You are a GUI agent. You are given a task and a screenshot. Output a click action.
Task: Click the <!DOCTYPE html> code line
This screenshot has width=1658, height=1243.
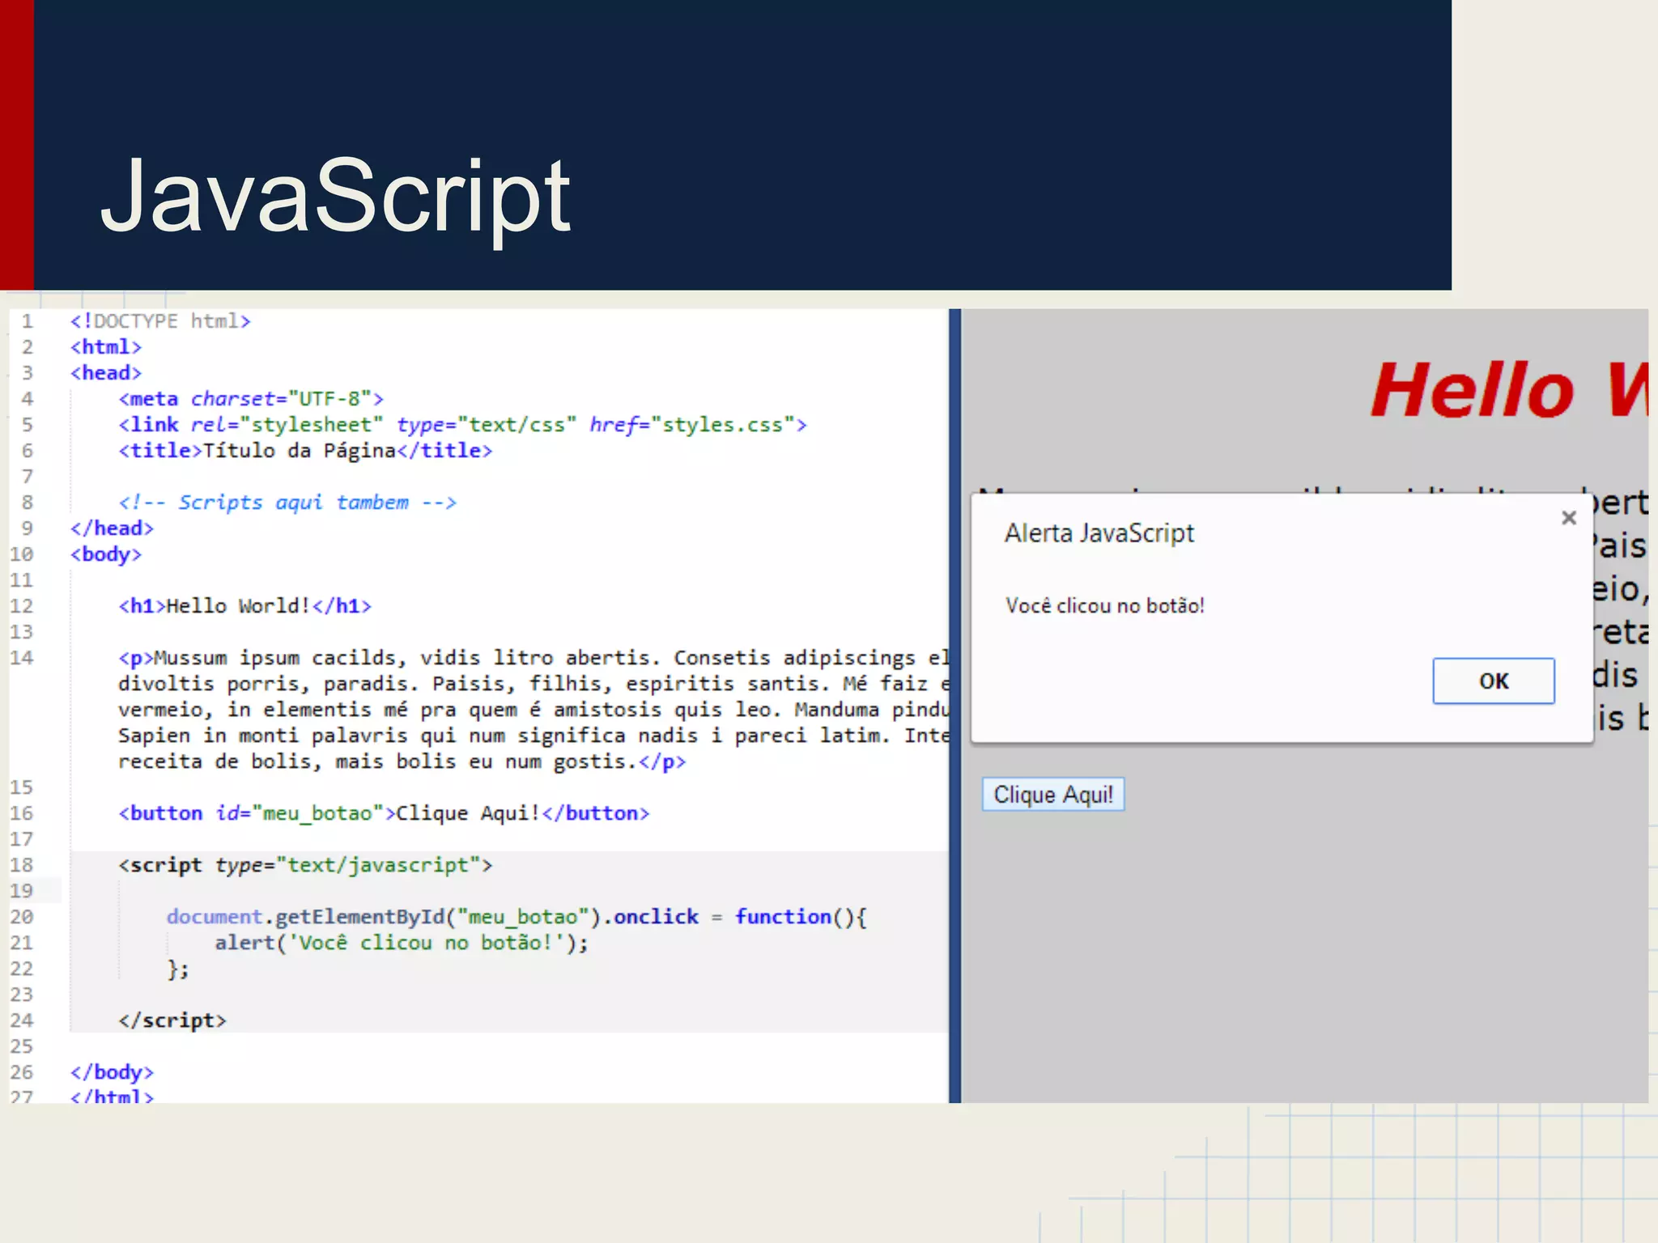click(x=160, y=321)
